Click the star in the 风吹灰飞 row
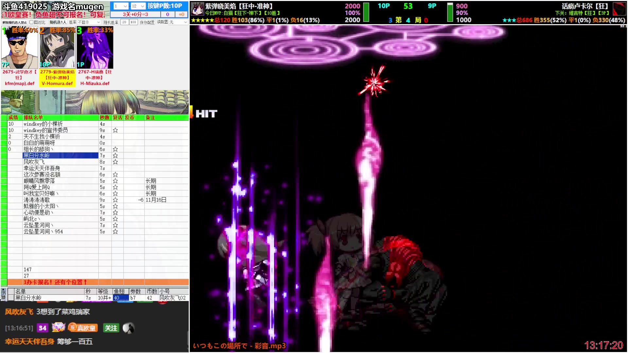Viewport: 628px width, 353px height. click(115, 162)
